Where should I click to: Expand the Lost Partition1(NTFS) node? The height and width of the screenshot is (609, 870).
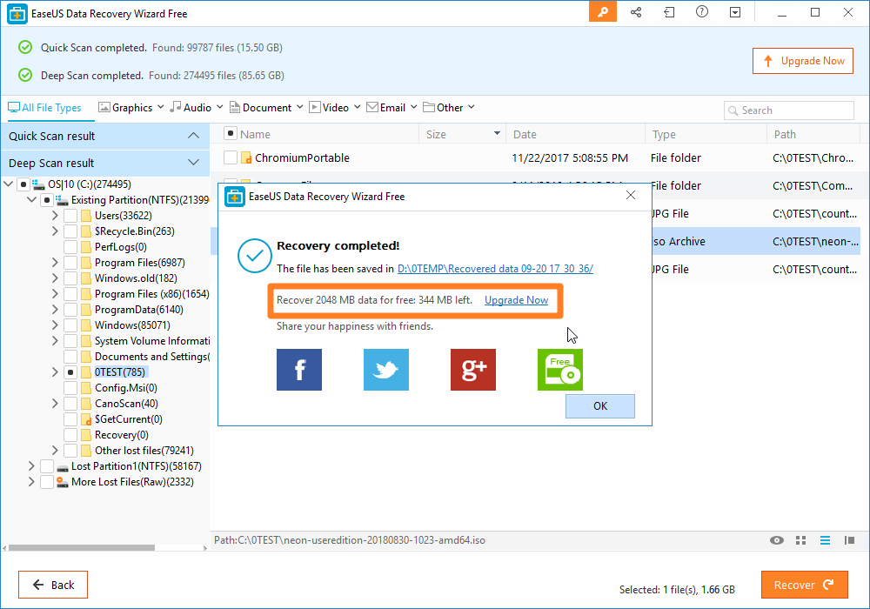[x=31, y=466]
